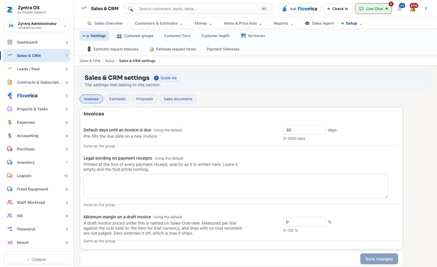Collapse the sidebar using Collapse button

click(x=37, y=259)
